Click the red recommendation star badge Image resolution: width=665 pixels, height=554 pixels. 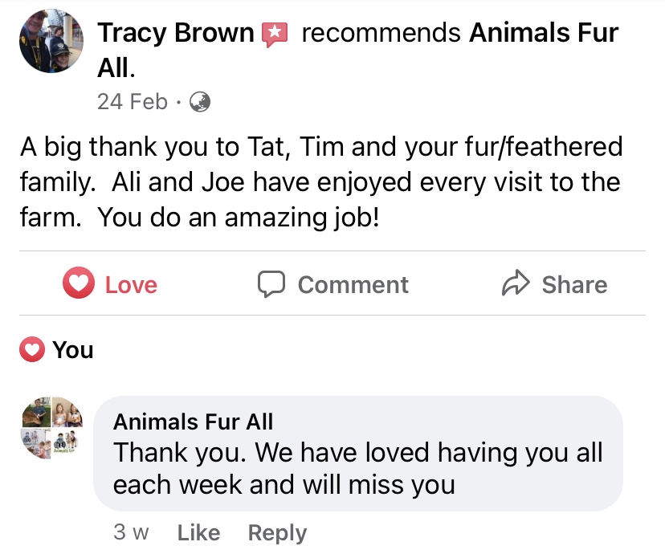pyautogui.click(x=275, y=34)
